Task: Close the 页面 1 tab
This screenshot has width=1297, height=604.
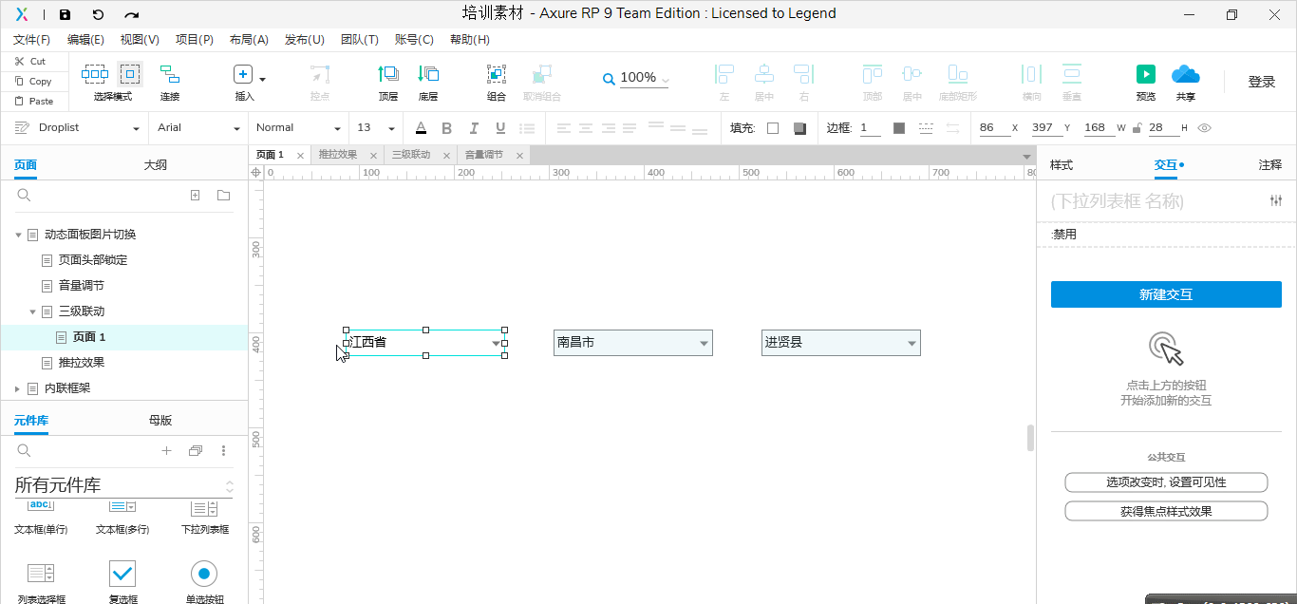Action: point(300,156)
